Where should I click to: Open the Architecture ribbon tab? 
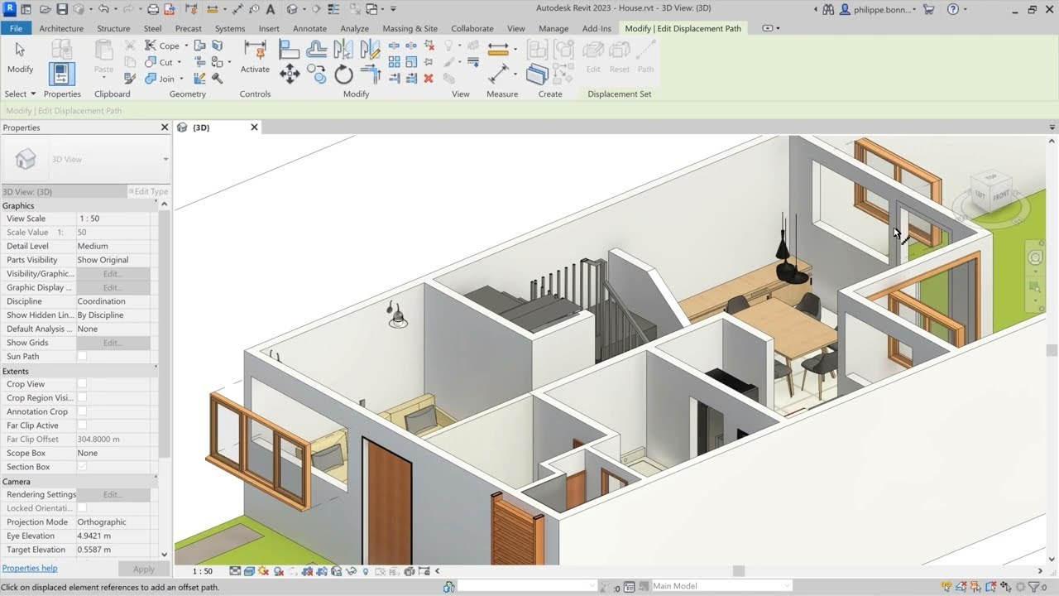61,28
